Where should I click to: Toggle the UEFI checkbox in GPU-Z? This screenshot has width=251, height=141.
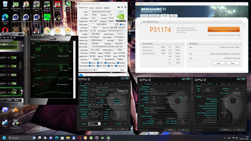[120, 24]
